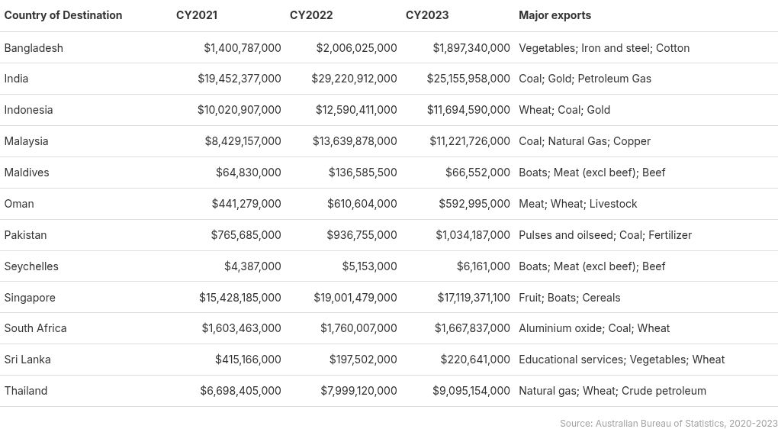This screenshot has width=778, height=429.
Task: Open the Australian Bureau of Statistics source note
Action: [668, 423]
